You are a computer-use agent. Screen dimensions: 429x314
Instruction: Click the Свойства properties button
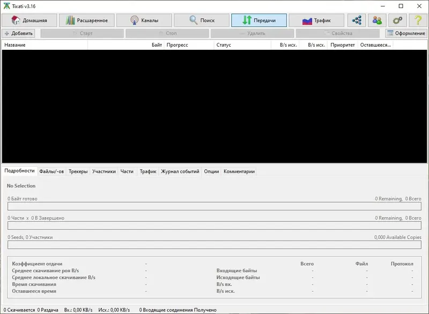point(338,33)
